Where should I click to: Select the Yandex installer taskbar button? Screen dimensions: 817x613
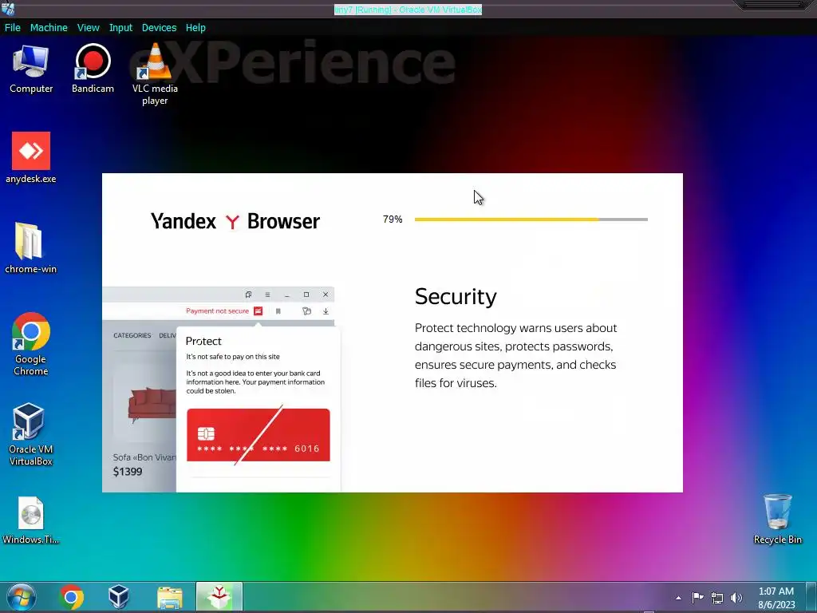(219, 597)
